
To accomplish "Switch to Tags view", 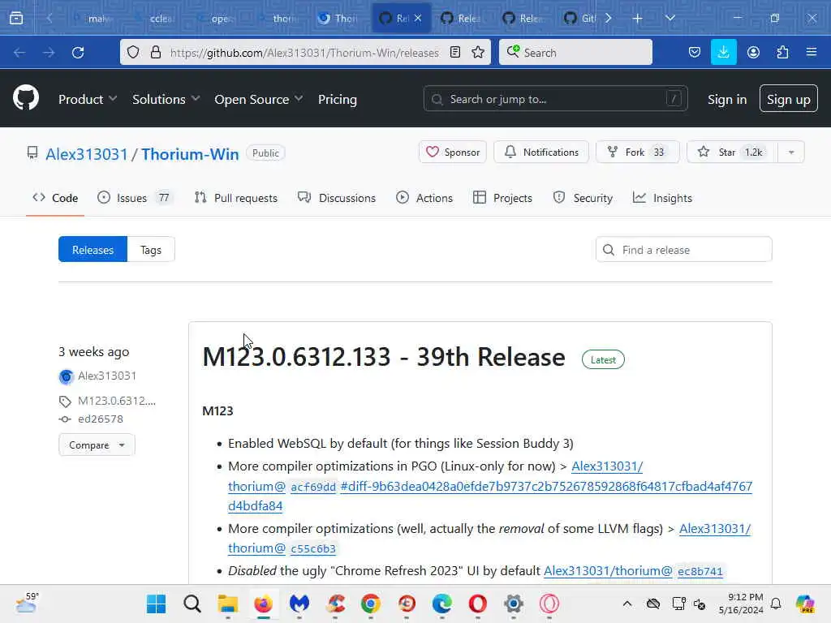I will pos(151,250).
